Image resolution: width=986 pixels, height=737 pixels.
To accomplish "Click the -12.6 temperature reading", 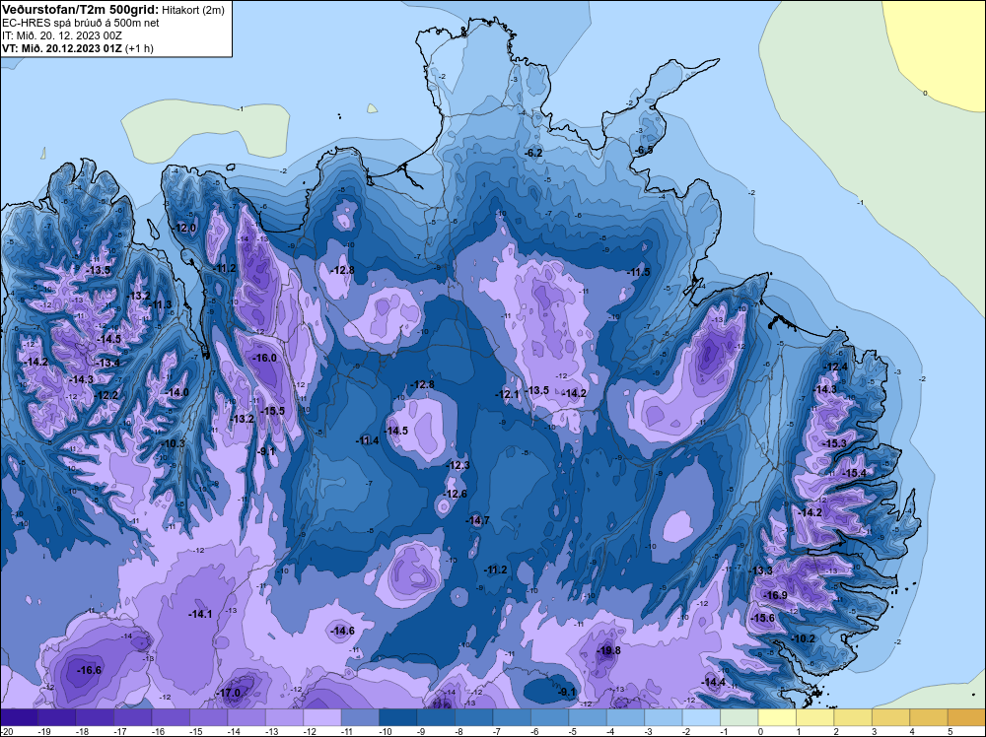I will (455, 494).
